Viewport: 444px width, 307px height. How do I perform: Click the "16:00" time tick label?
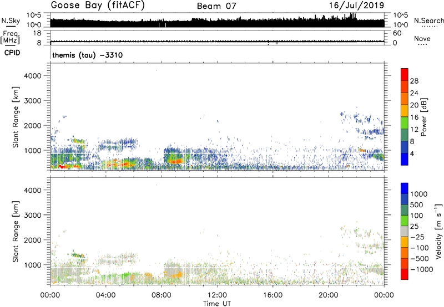tap(273, 295)
